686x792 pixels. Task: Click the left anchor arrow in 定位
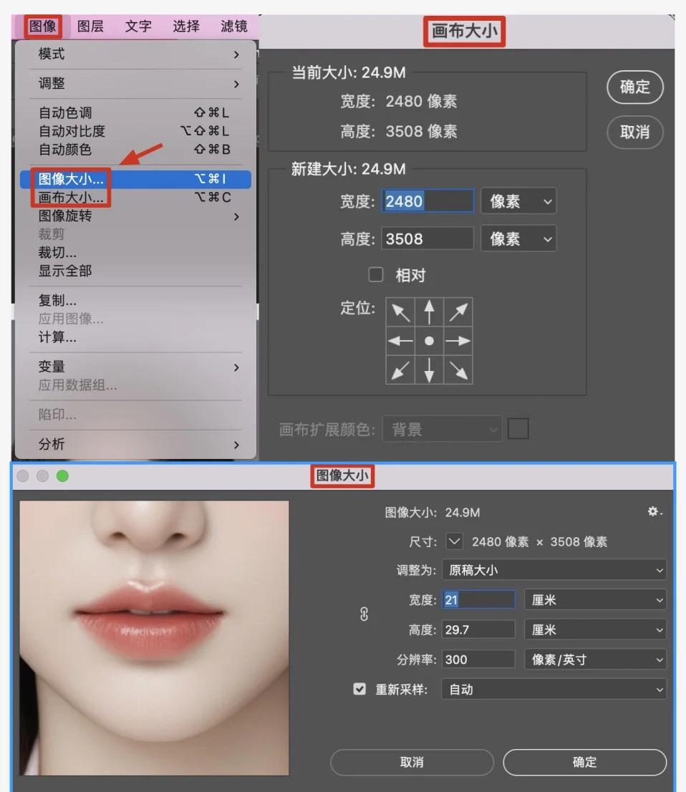(400, 341)
